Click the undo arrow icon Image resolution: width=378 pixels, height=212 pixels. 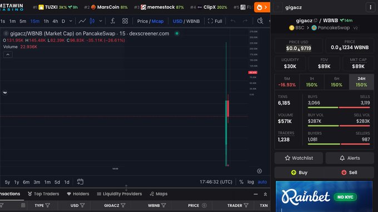tap(232, 21)
